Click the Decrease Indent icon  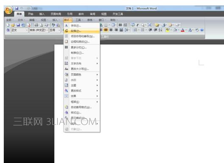[x=150, y=30]
